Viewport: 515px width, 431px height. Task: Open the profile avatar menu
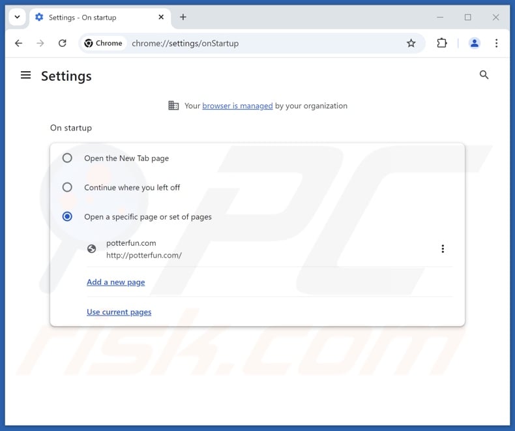click(475, 43)
